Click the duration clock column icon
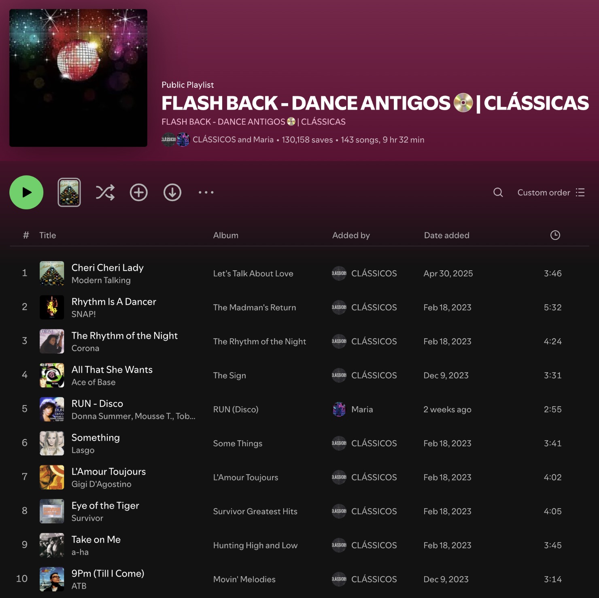The width and height of the screenshot is (599, 598). [555, 235]
